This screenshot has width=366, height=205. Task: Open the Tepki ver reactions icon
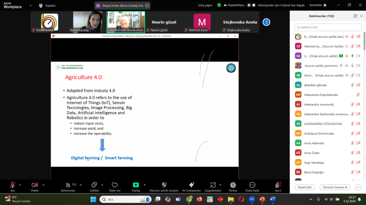[115, 185]
